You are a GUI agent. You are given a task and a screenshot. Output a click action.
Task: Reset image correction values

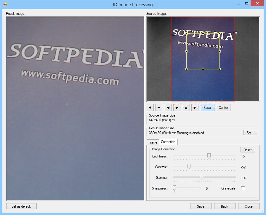point(248,150)
